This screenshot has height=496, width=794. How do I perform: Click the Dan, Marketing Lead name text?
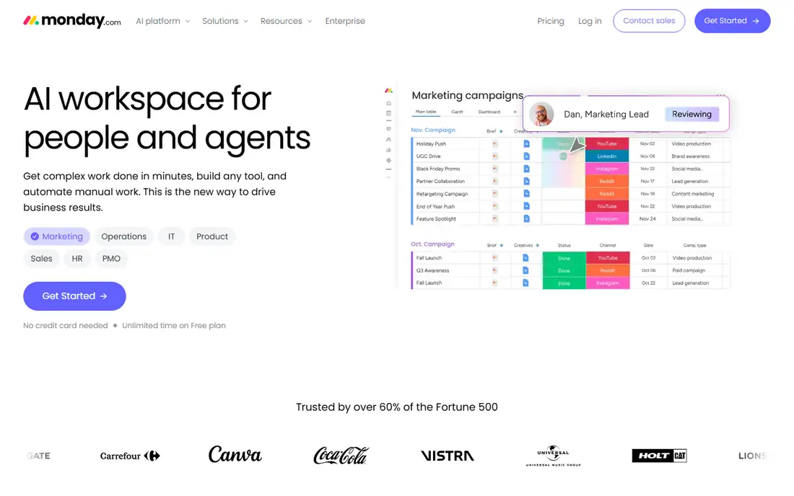tap(606, 114)
